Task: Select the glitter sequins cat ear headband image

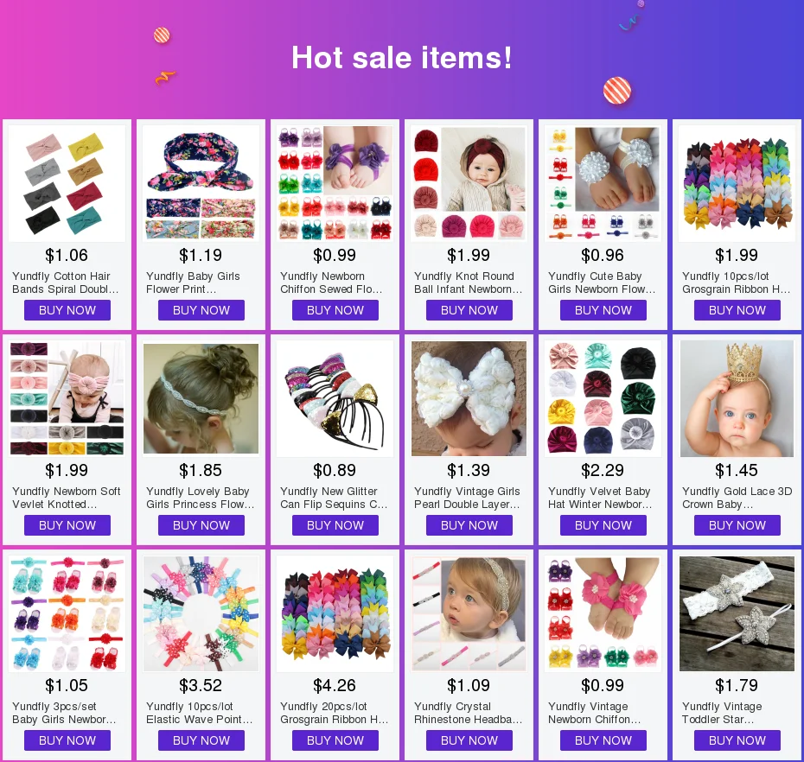Action: pyautogui.click(x=335, y=398)
